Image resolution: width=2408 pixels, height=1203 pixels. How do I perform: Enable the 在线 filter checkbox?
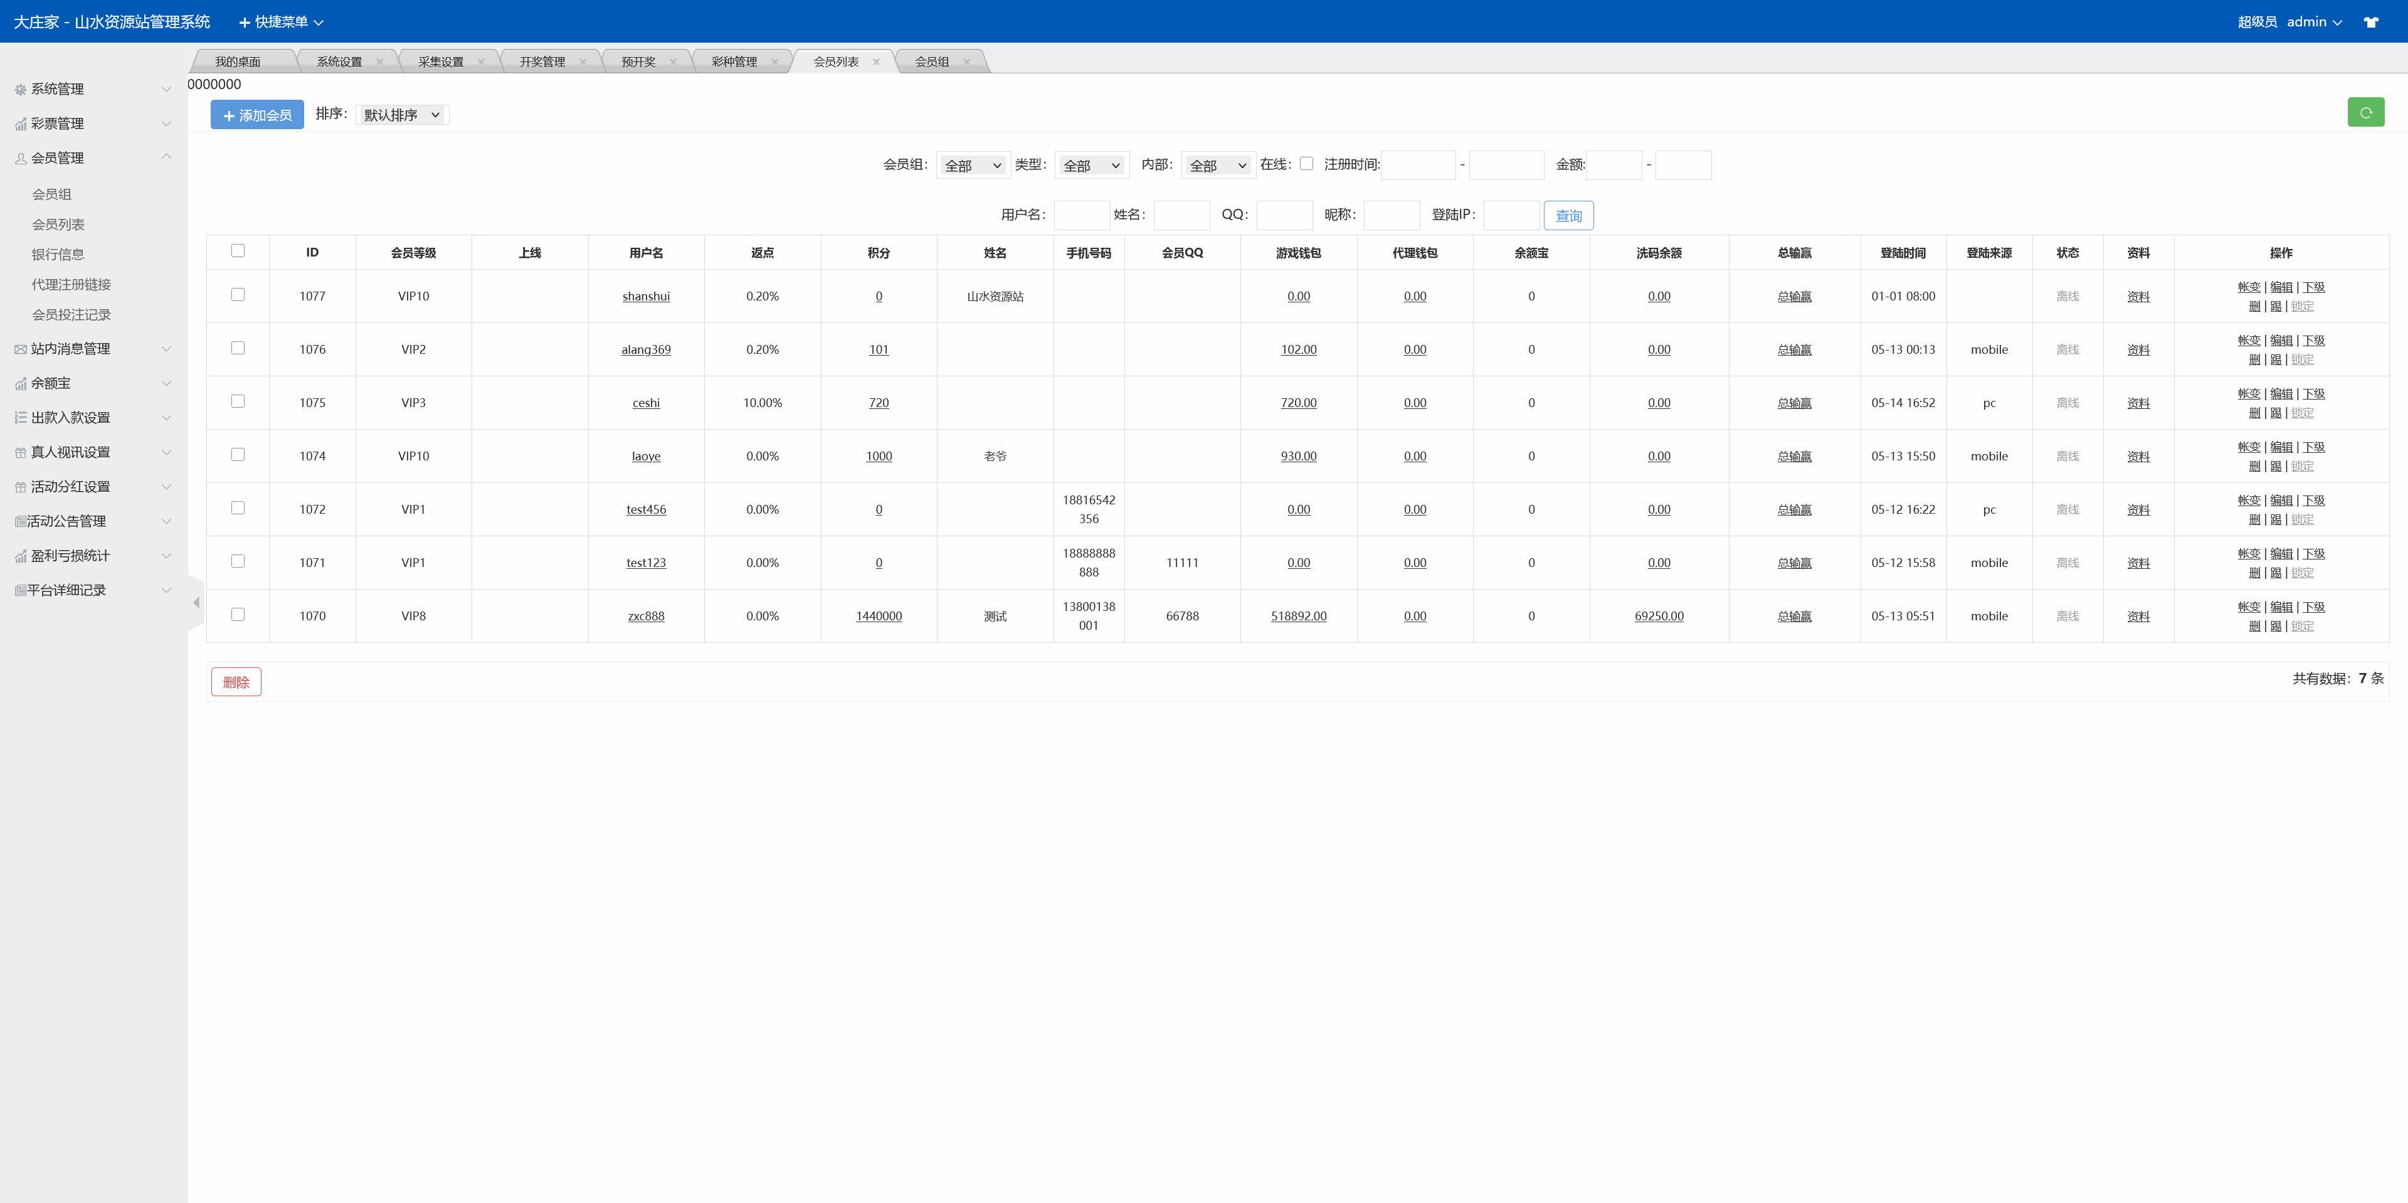1306,164
